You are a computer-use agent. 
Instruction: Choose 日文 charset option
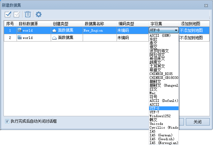pyautogui.click(x=164, y=89)
